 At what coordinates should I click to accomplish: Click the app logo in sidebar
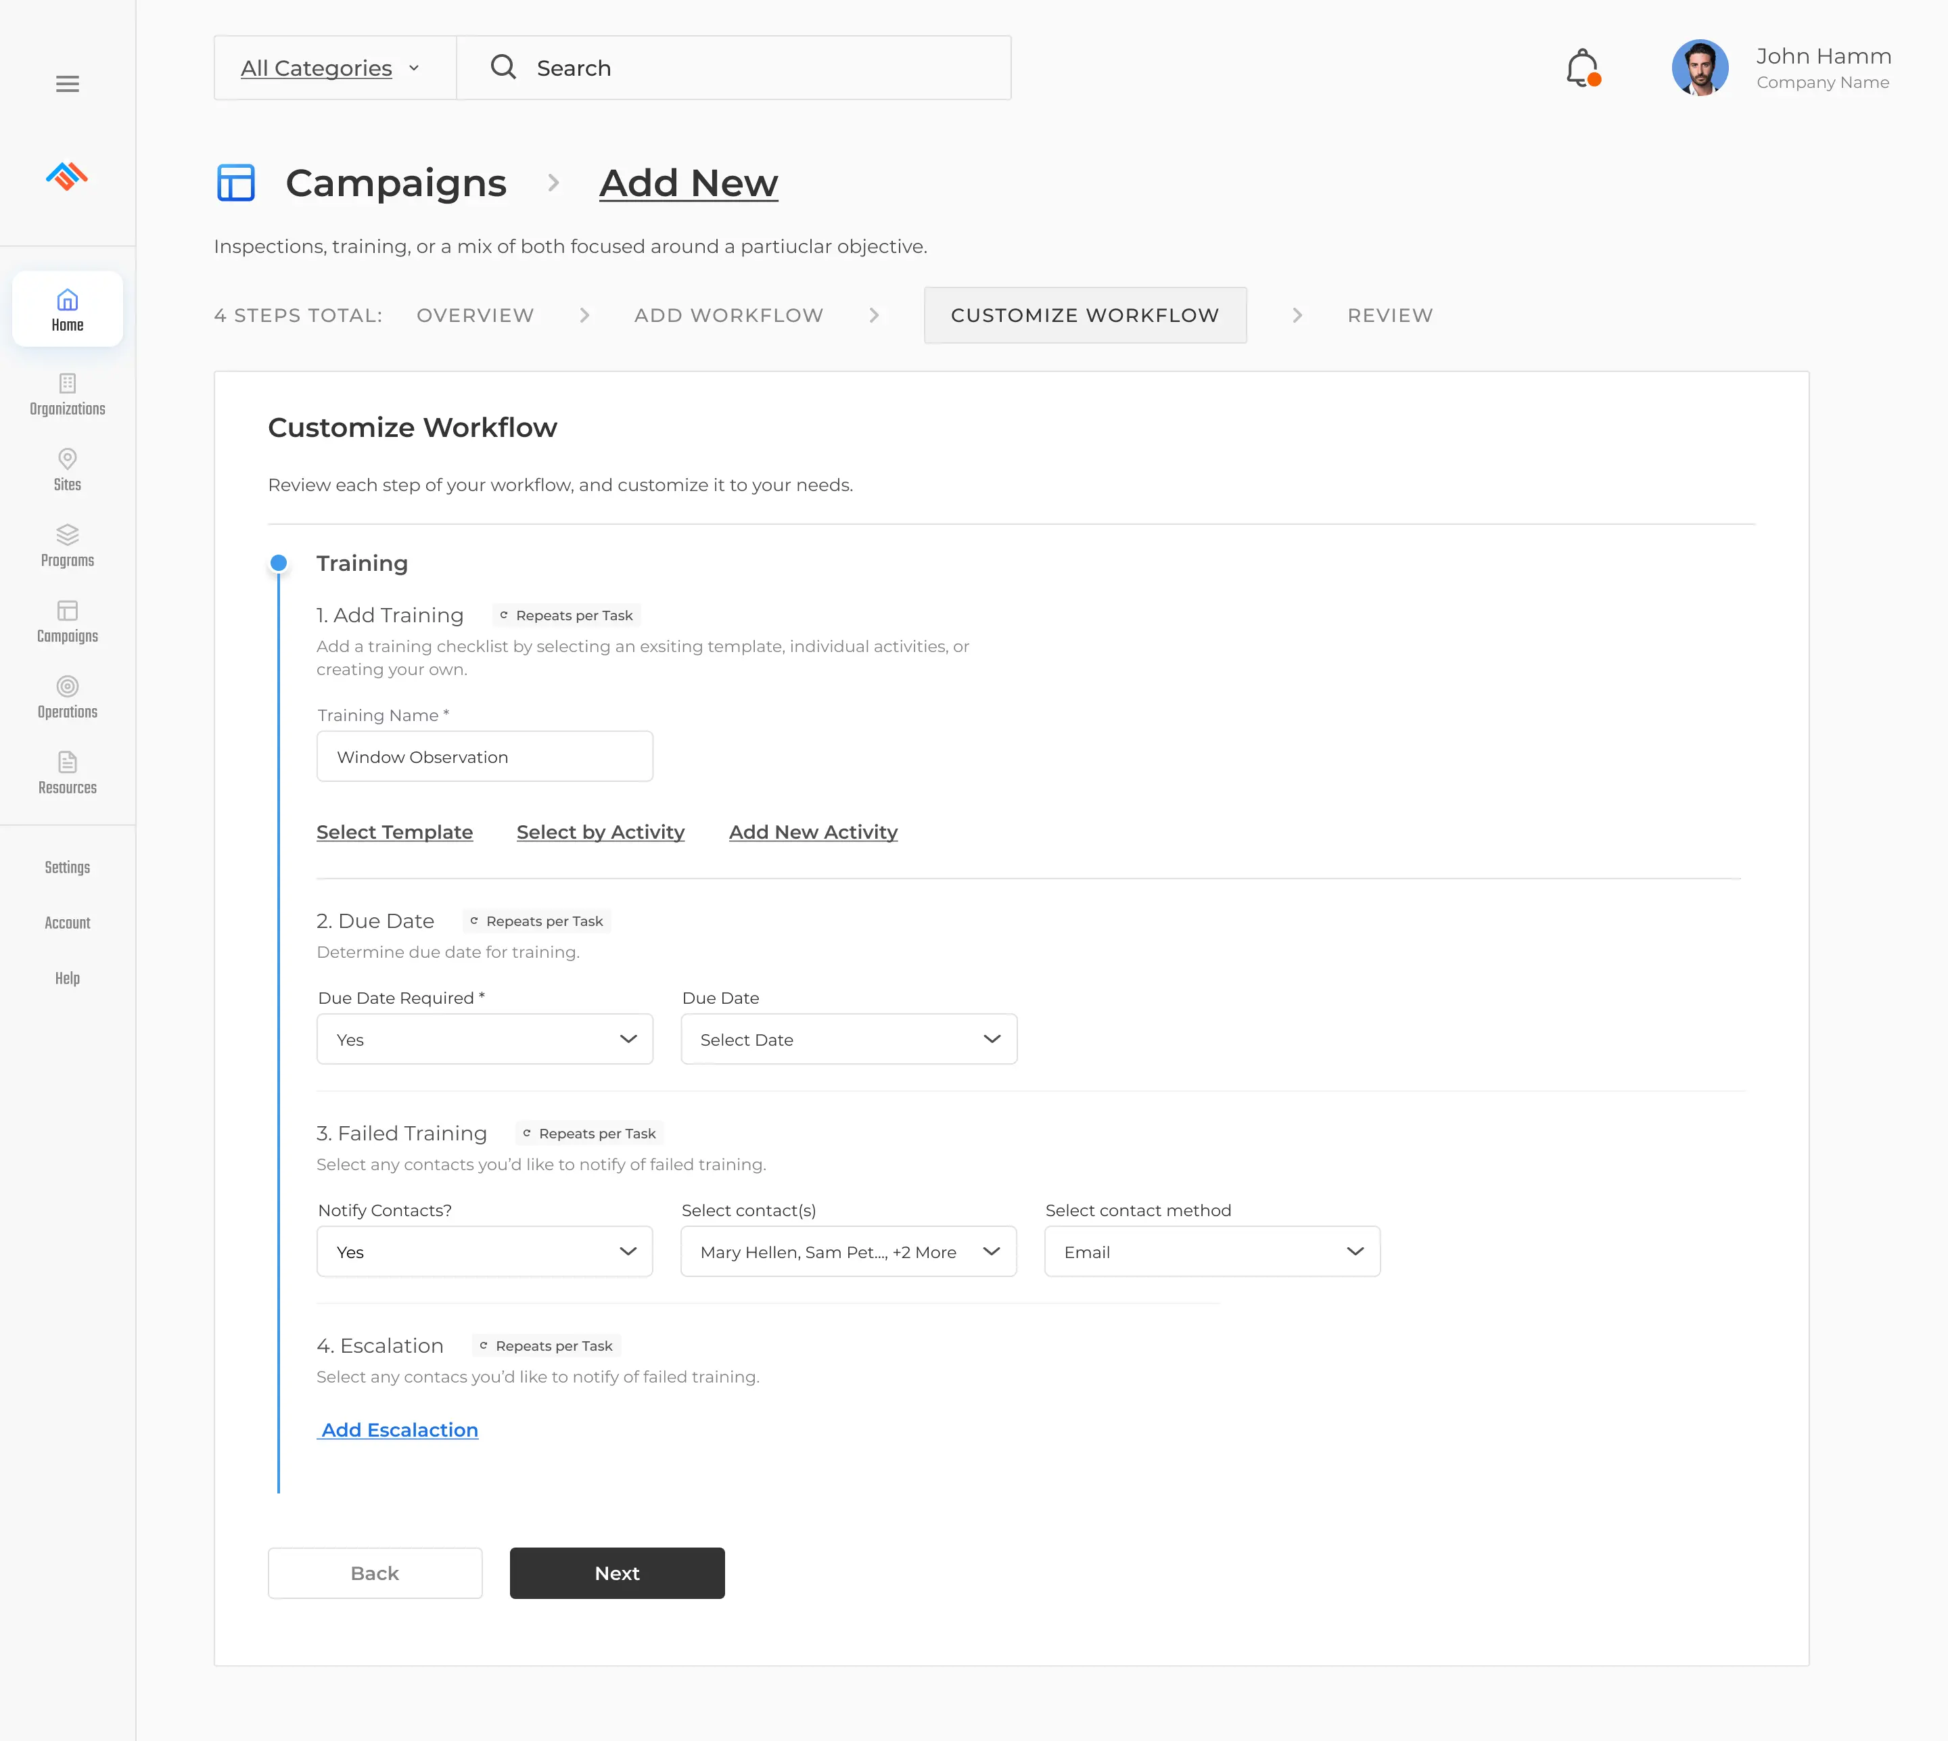click(67, 176)
